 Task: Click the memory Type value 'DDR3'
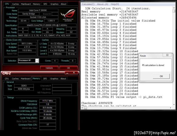tap(24, 86)
